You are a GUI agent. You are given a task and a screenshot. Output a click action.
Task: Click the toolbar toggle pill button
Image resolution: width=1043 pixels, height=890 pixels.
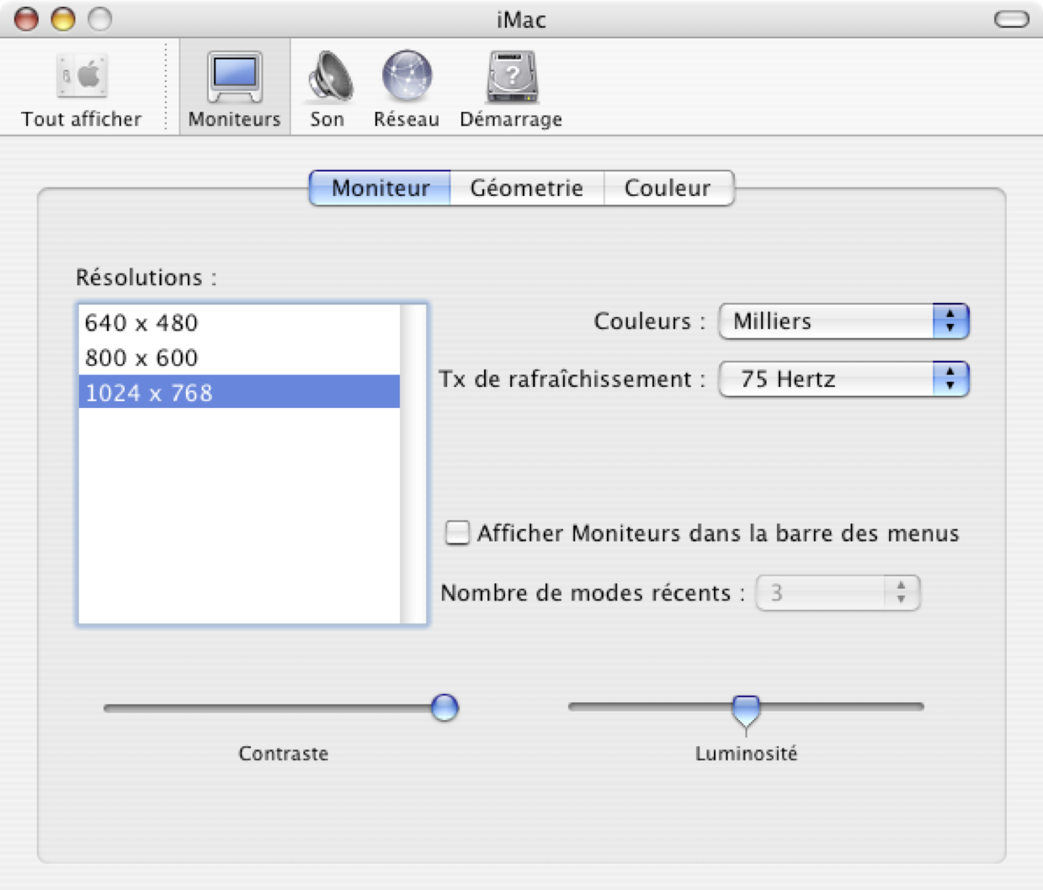click(x=1011, y=19)
